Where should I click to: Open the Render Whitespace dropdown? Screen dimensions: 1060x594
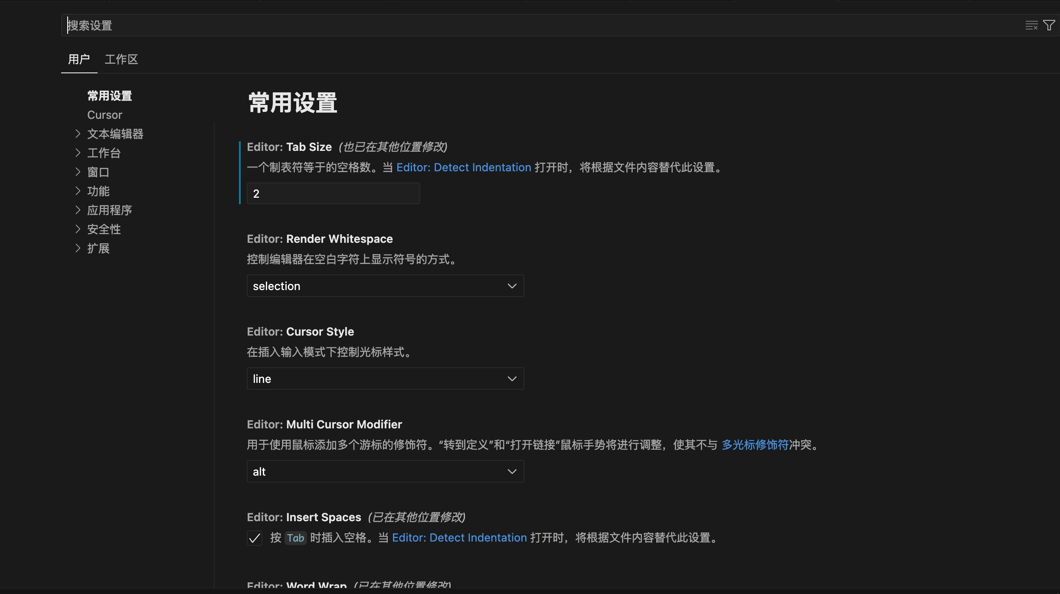tap(385, 286)
